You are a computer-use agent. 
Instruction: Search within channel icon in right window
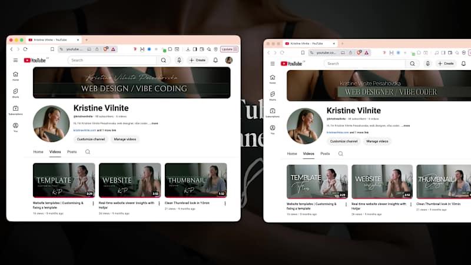(x=341, y=154)
